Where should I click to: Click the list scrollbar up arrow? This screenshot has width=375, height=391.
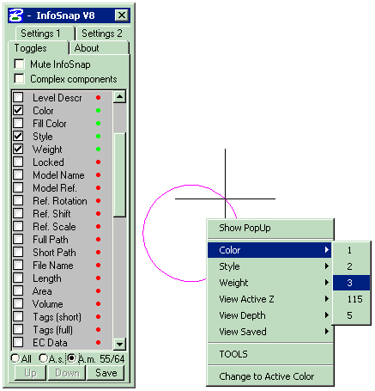pos(119,97)
